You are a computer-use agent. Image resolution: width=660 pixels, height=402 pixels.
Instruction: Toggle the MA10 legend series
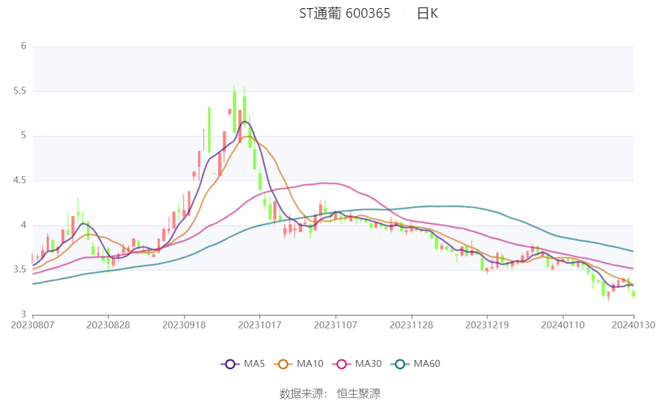coord(299,364)
